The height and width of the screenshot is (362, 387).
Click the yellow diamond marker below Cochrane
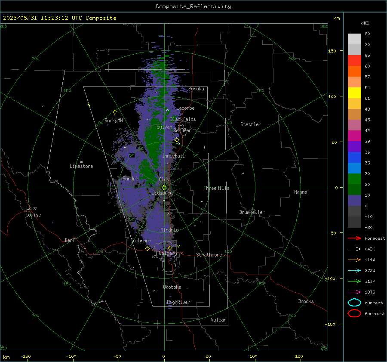(147, 248)
